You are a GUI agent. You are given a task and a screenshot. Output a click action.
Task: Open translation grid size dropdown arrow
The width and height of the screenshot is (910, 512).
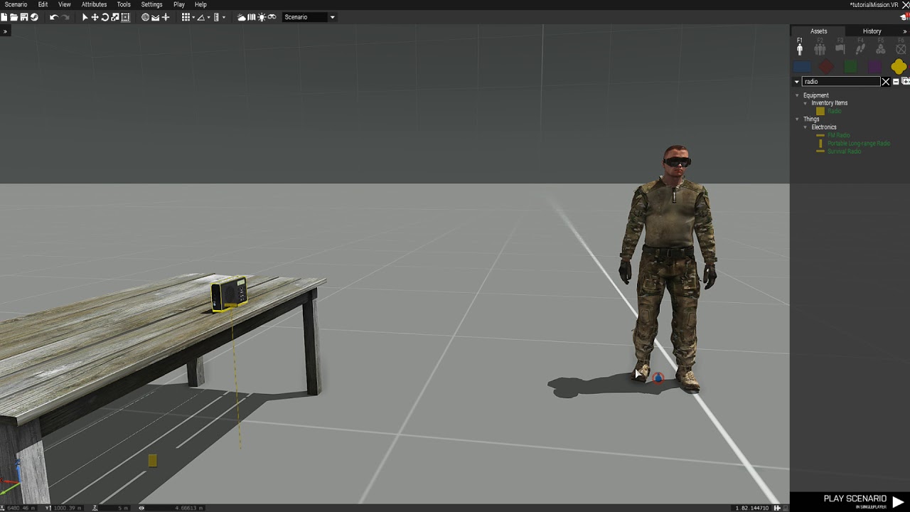tap(193, 17)
